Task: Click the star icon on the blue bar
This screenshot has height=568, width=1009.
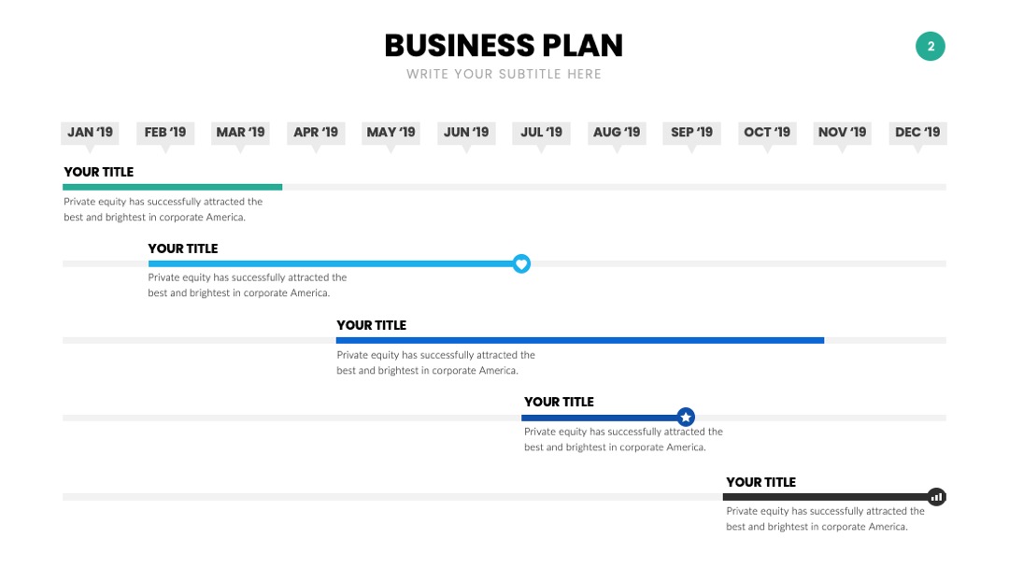Action: click(686, 417)
